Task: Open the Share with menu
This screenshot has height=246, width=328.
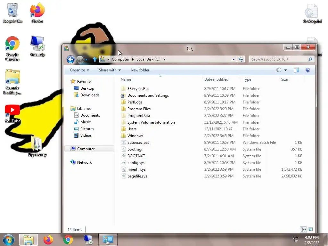Action: pyautogui.click(x=110, y=70)
